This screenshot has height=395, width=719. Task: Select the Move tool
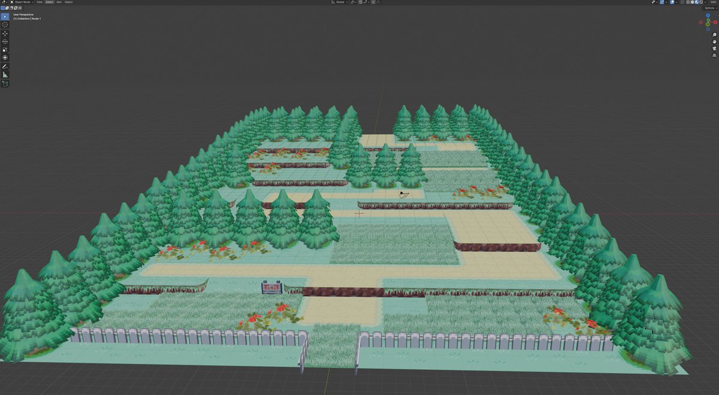pyautogui.click(x=5, y=34)
